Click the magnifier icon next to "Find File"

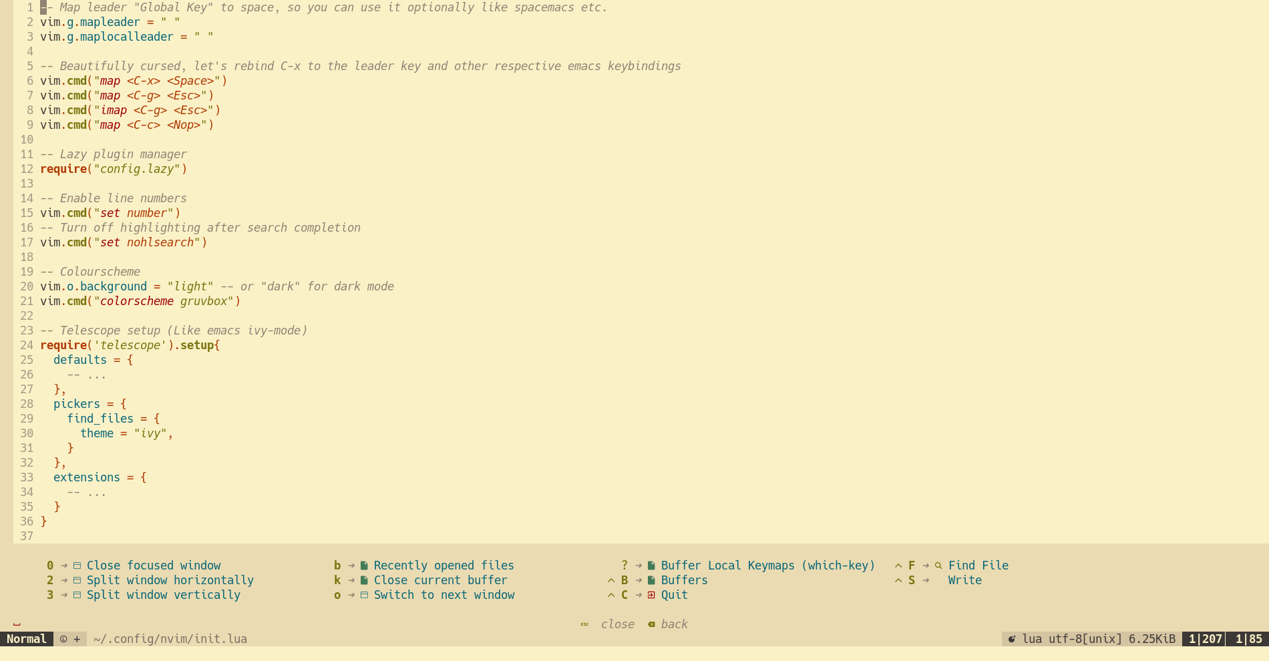938,566
